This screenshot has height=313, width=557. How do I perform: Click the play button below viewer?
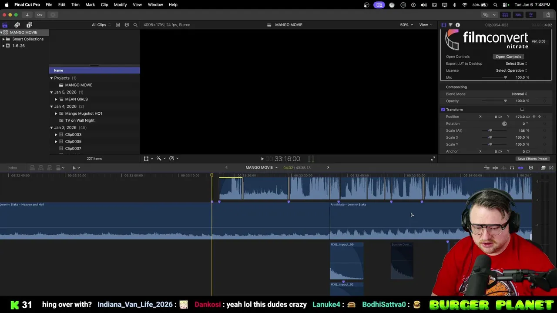click(262, 159)
